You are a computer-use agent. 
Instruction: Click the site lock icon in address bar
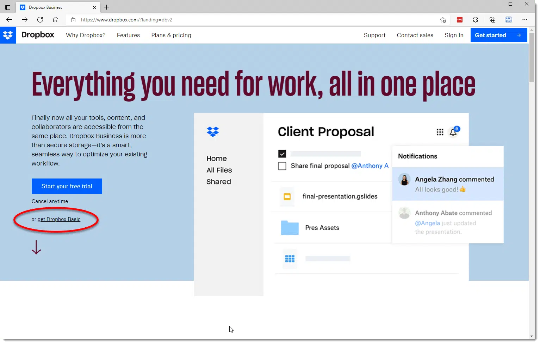pyautogui.click(x=73, y=20)
